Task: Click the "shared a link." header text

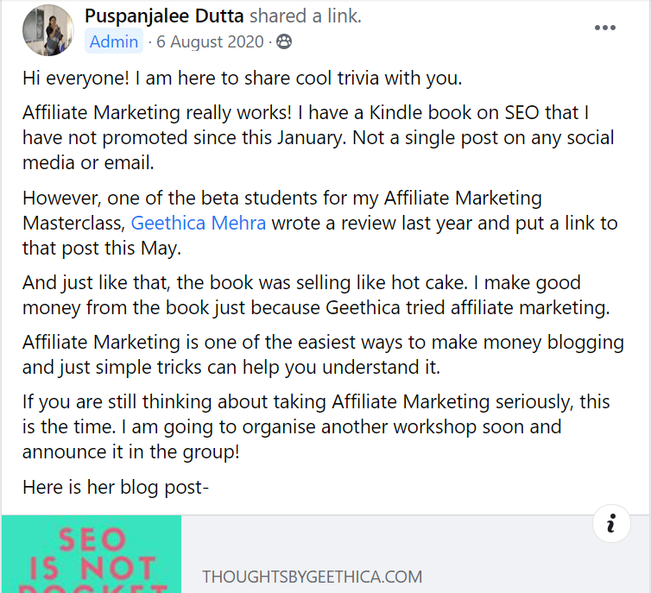Action: tap(306, 16)
